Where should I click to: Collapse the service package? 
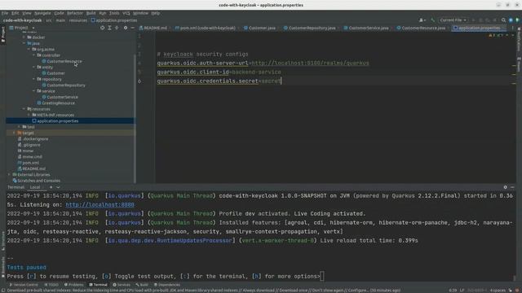coord(34,91)
